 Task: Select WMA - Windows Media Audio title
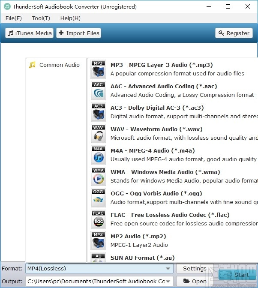coord(165,172)
